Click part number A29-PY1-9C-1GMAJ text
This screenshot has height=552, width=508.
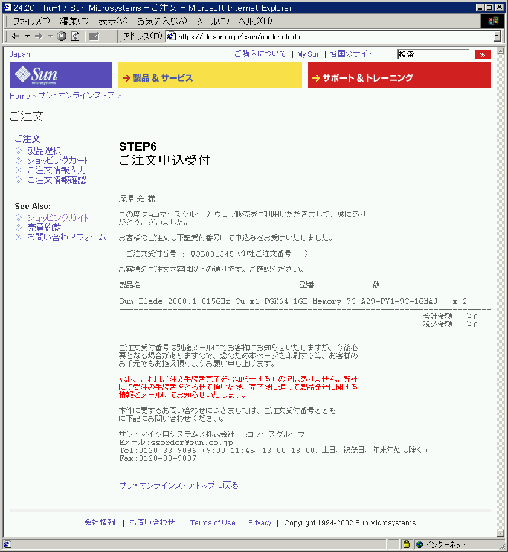tap(399, 301)
